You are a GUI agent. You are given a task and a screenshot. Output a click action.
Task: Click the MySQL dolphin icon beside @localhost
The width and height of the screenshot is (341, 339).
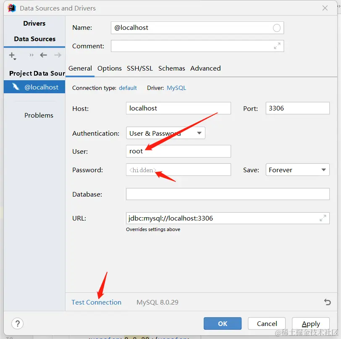[16, 87]
